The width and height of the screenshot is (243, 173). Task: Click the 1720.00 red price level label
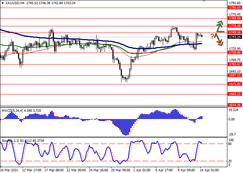[235, 53]
